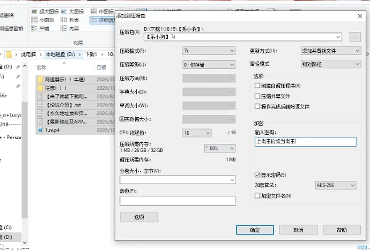Untick the 显示密码 checkbox
Image resolution: width=370 pixels, height=250 pixels.
pos(257,175)
